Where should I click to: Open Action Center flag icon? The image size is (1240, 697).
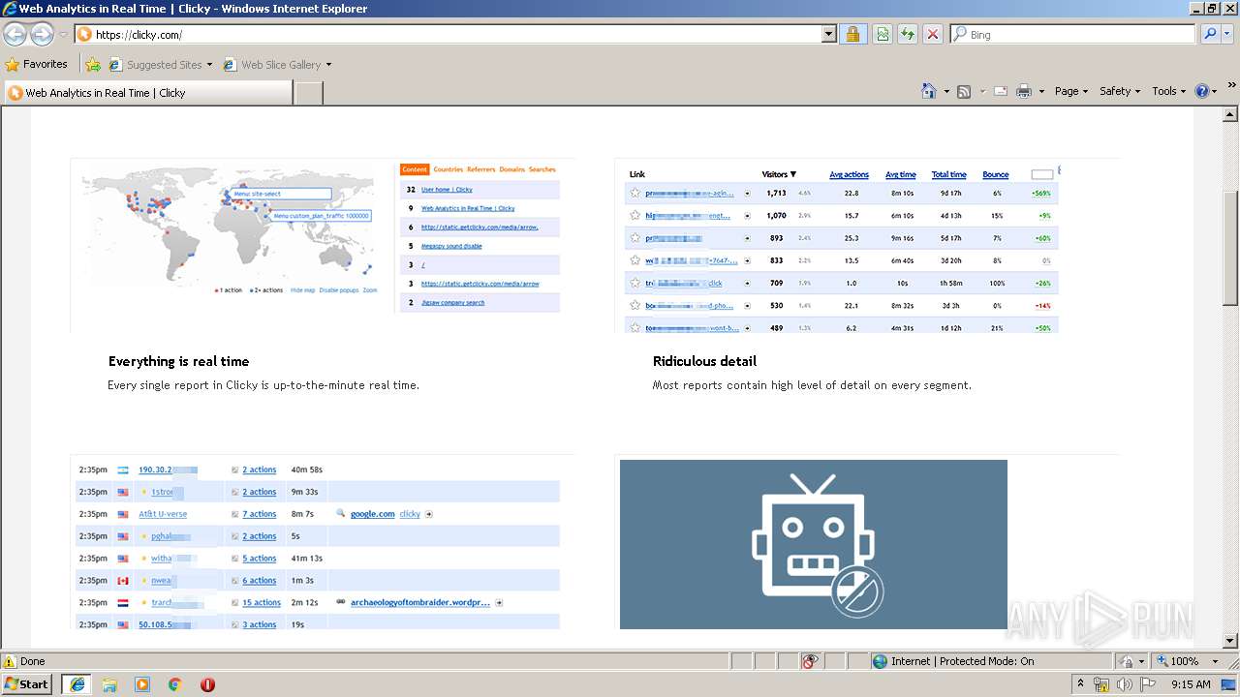point(1147,684)
